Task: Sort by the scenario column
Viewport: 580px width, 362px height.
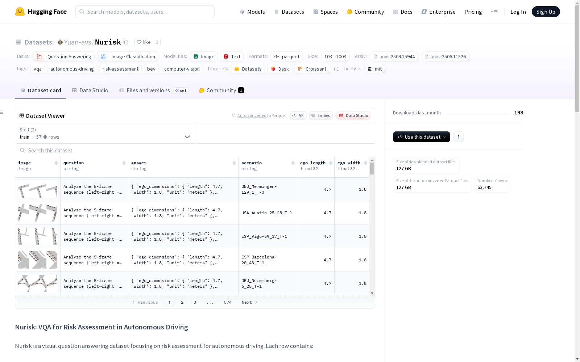Action: (293, 163)
